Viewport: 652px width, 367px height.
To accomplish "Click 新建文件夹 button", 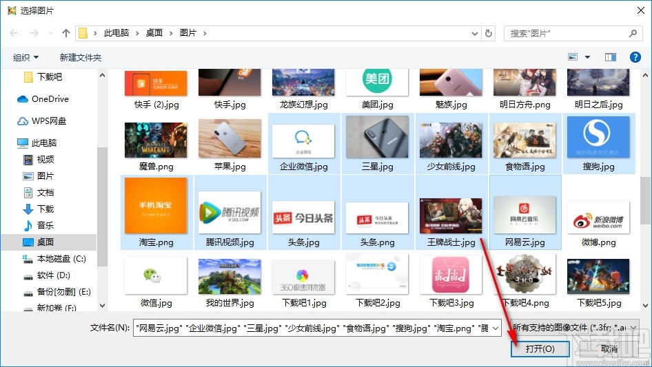I will point(80,57).
